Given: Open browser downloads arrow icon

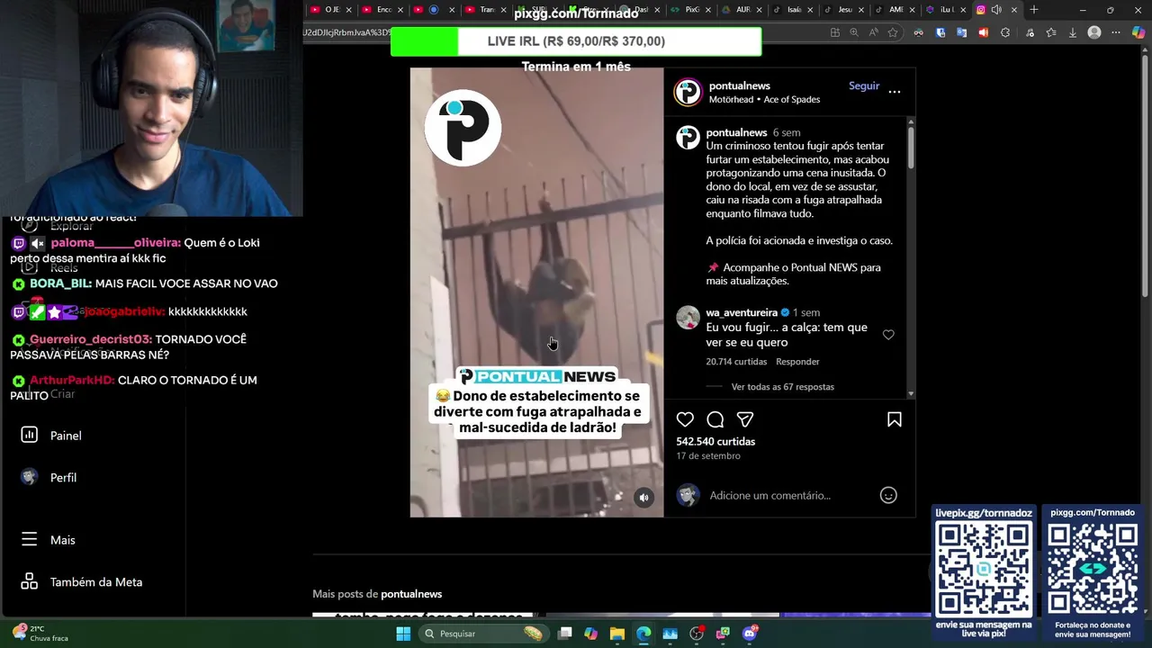Looking at the screenshot, I should click(x=1072, y=32).
